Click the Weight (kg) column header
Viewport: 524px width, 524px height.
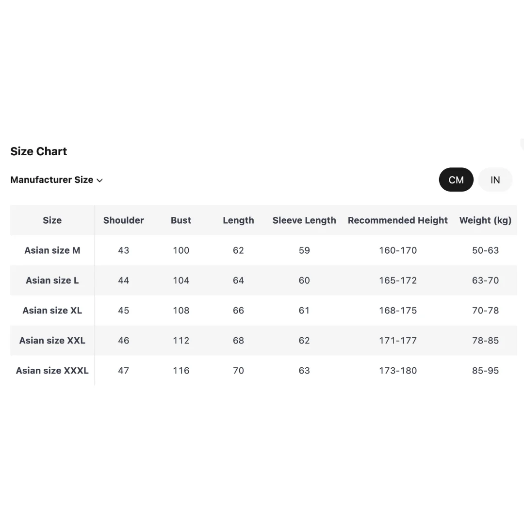pos(485,220)
